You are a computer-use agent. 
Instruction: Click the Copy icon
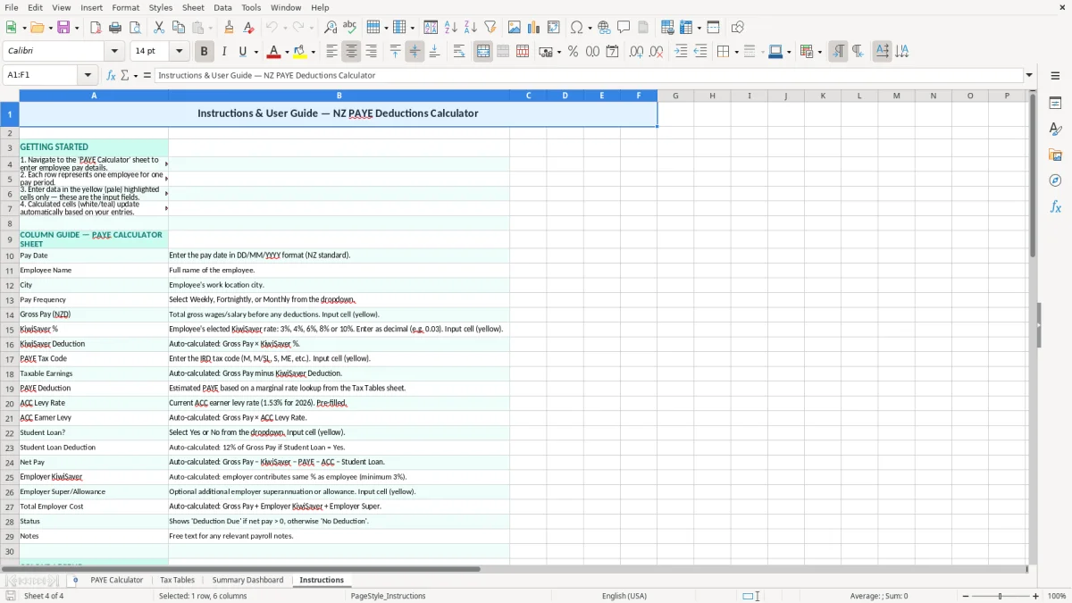(x=178, y=28)
